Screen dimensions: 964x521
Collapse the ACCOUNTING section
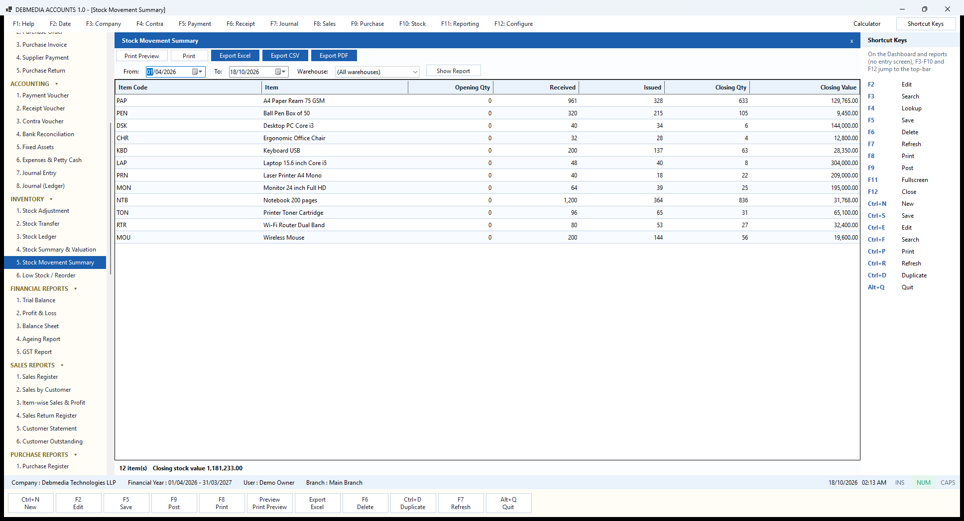57,84
